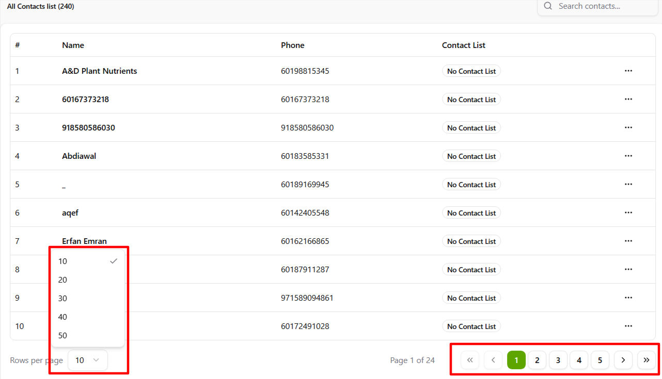Click the current page 1 button
The image size is (662, 379).
516,360
